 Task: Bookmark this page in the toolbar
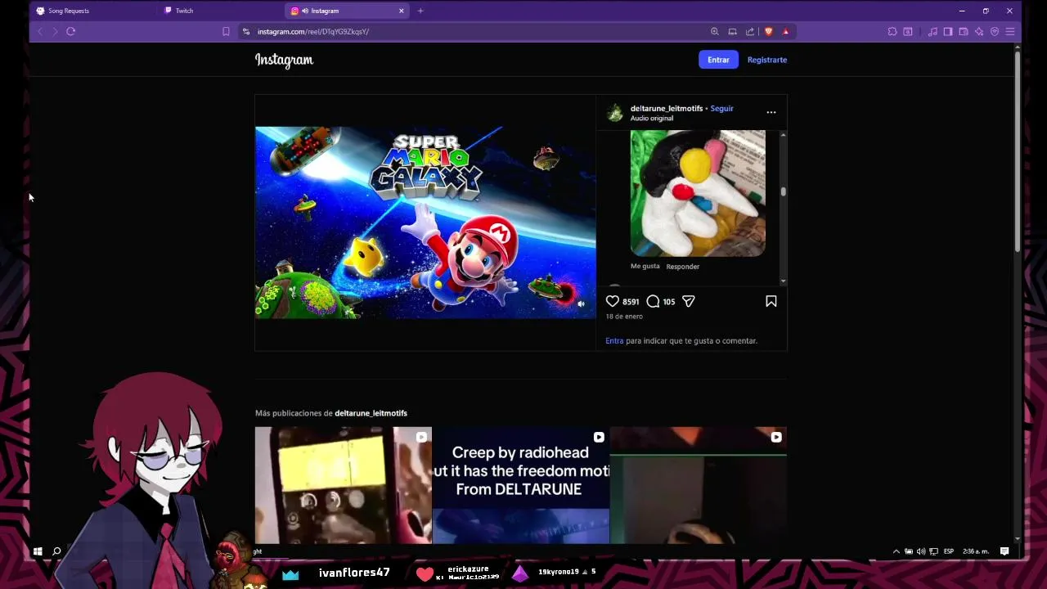pos(226,31)
